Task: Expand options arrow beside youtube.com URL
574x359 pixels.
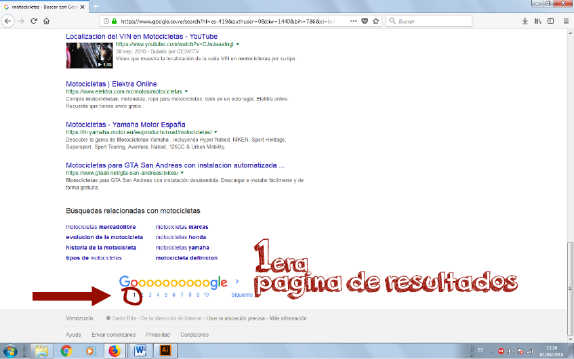Action: 238,44
